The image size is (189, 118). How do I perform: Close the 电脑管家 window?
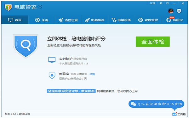[183, 3]
